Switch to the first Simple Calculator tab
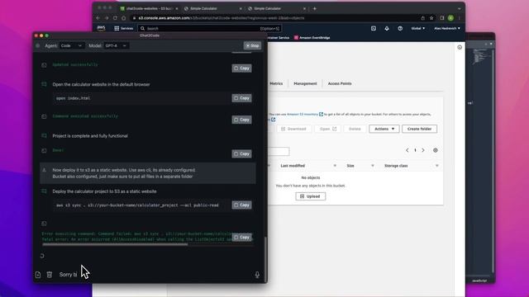 click(x=213, y=8)
